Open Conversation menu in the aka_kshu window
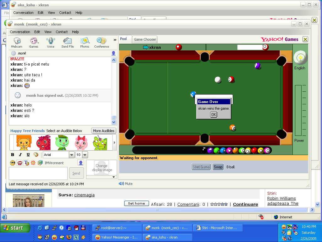The height and width of the screenshot is (242, 322). 23,13
